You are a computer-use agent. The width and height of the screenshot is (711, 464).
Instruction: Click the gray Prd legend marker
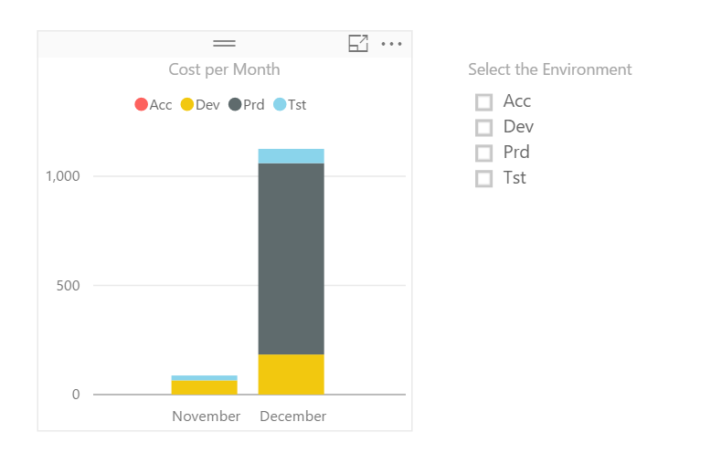pyautogui.click(x=235, y=104)
